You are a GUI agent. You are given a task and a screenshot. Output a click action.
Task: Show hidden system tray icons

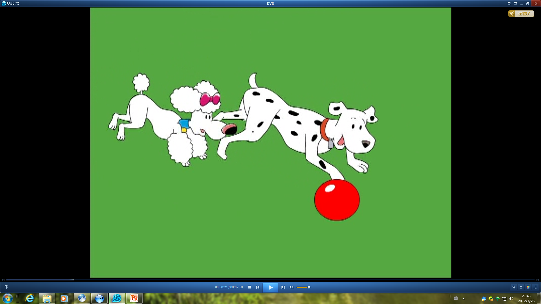pyautogui.click(x=464, y=299)
